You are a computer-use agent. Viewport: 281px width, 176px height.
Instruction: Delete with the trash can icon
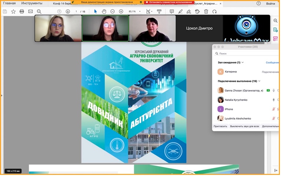tap(206, 11)
